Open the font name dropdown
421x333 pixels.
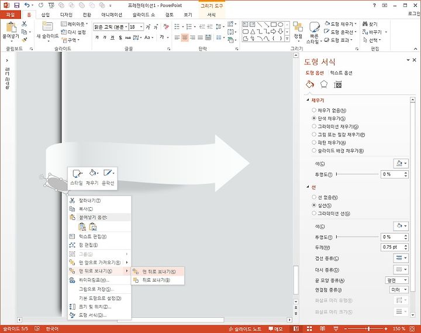pos(126,27)
